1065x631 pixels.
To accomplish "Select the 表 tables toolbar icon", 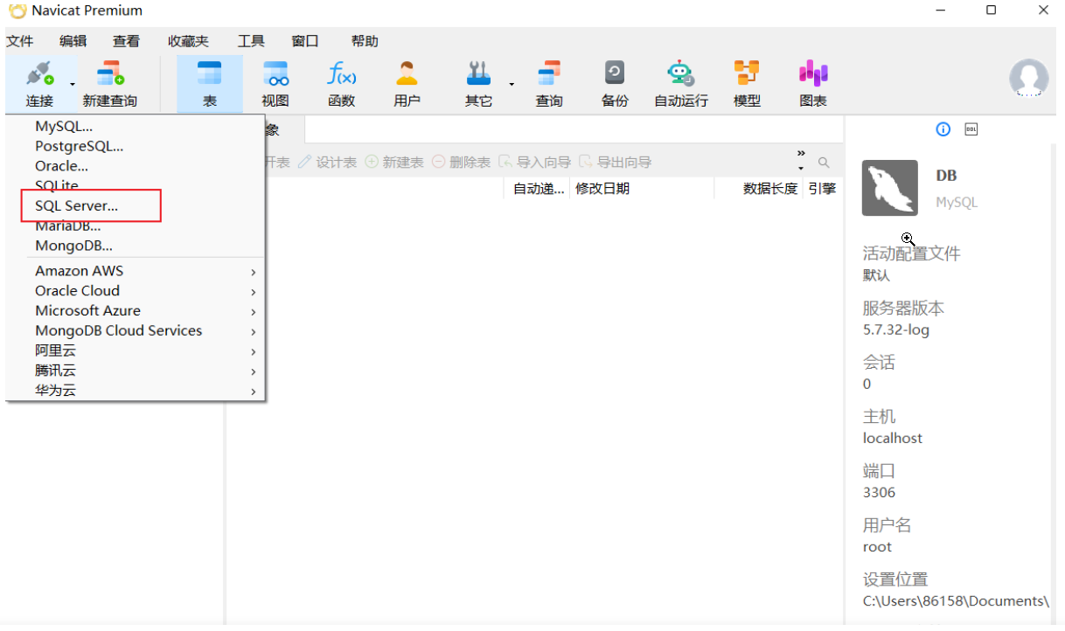I will click(210, 73).
